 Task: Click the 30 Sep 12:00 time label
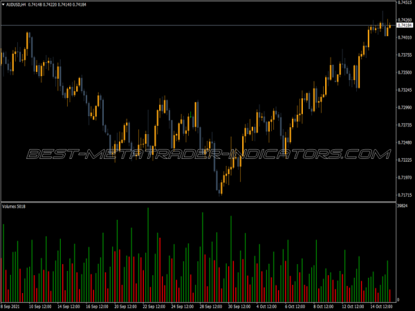click(x=239, y=307)
